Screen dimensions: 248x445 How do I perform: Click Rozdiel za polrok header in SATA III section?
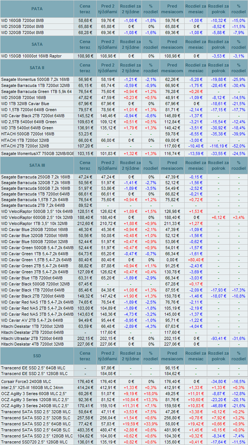point(218,165)
